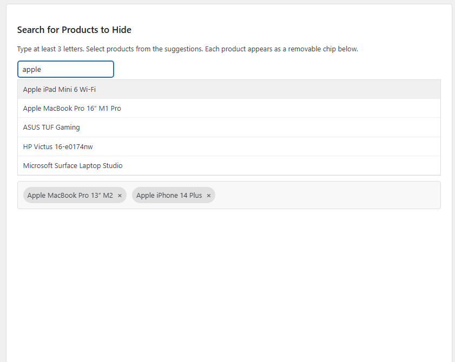Click the Apple iPhone 14 Plus chip label
The width and height of the screenshot is (455, 362).
click(x=169, y=196)
